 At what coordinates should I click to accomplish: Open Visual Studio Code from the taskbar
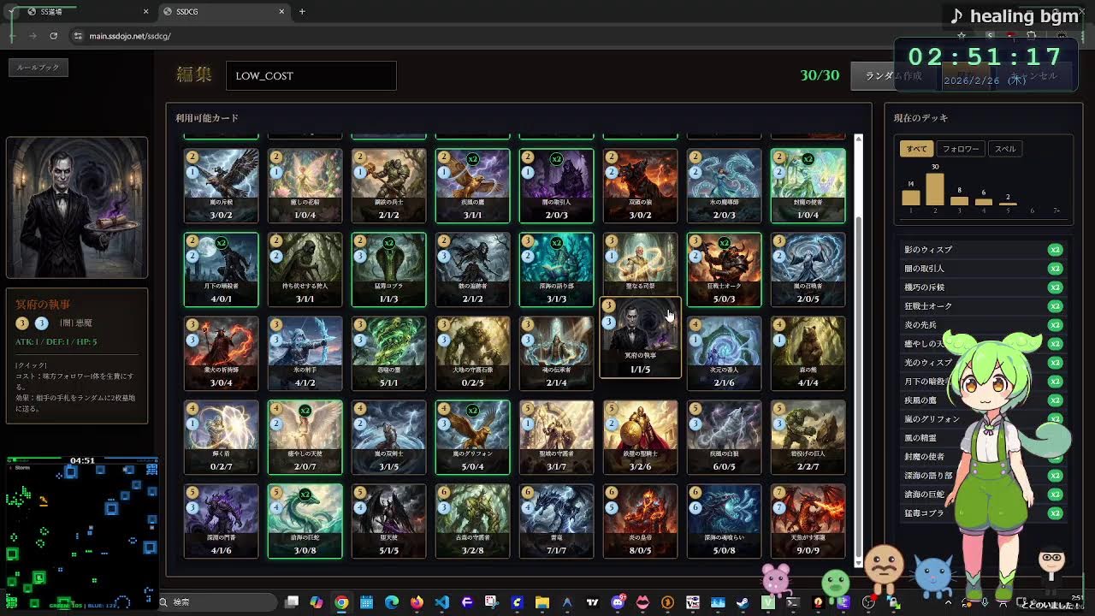(441, 602)
